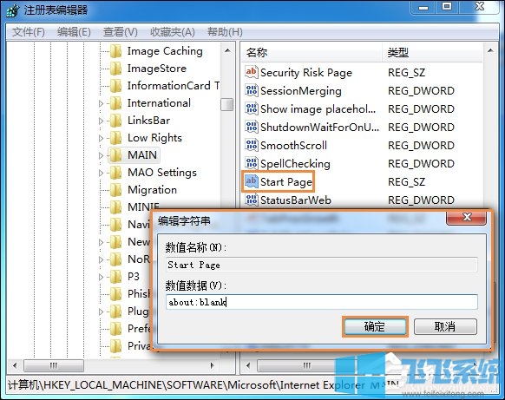Select the Image Caching folder icon
The image size is (505, 400).
tap(115, 51)
